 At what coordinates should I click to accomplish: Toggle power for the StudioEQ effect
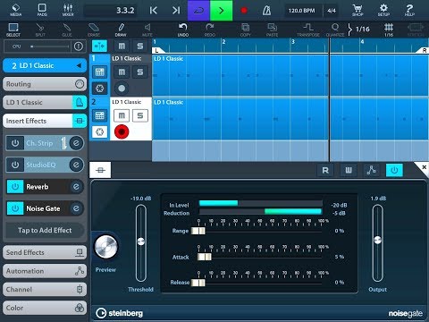click(x=15, y=165)
